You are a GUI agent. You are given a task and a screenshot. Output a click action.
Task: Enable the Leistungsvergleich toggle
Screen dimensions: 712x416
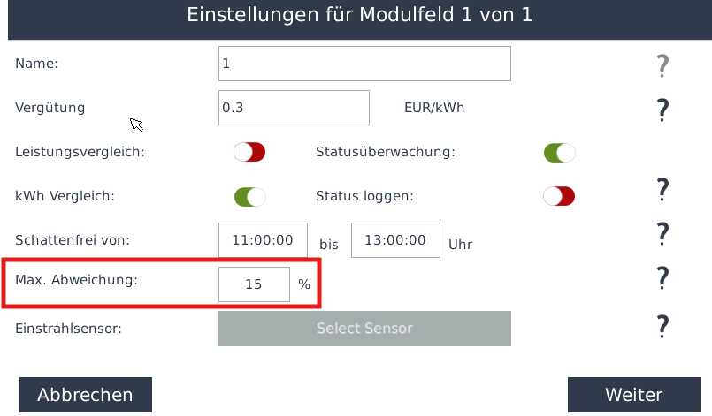coord(249,152)
